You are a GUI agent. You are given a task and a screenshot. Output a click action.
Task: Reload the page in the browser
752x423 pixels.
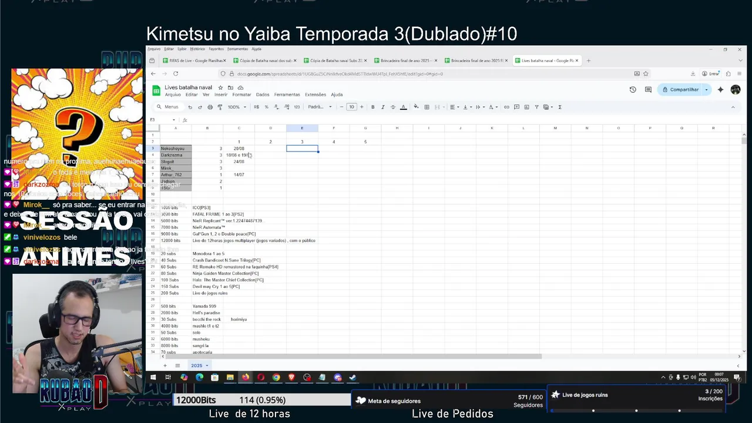pos(176,73)
